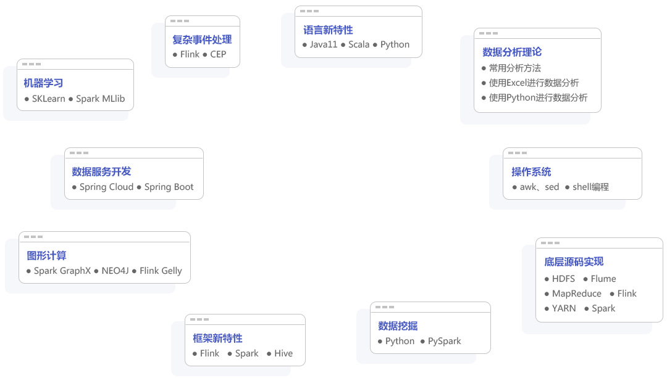
Task: Click the 图形计算 card title
Action: [x=46, y=256]
